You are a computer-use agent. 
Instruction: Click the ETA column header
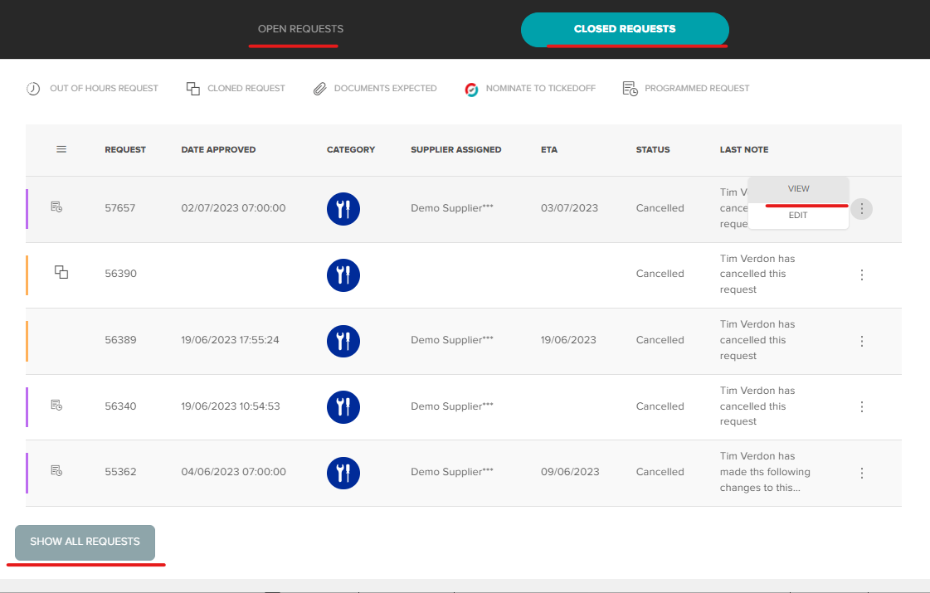549,149
